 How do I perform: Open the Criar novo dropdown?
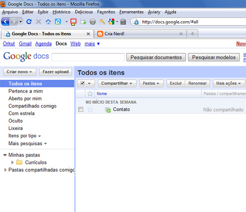[20, 72]
